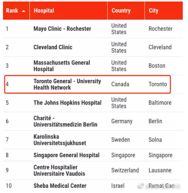
Task: Click the Canada country cell
Action: [x=120, y=84]
